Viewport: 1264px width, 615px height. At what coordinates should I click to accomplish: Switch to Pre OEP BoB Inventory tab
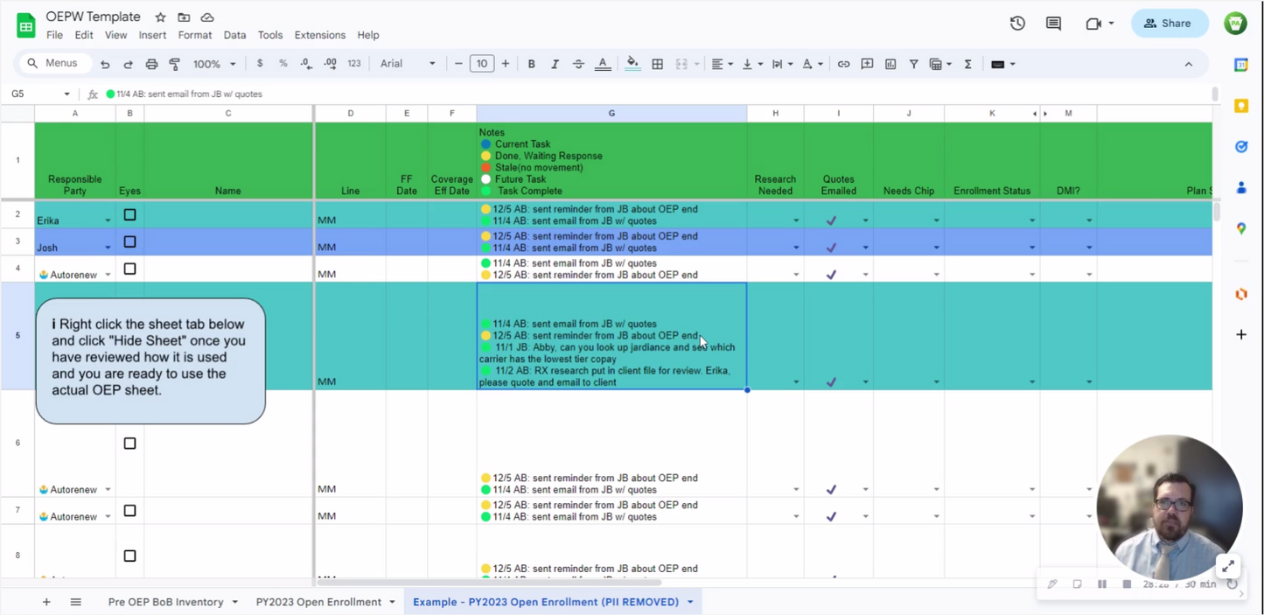point(165,602)
